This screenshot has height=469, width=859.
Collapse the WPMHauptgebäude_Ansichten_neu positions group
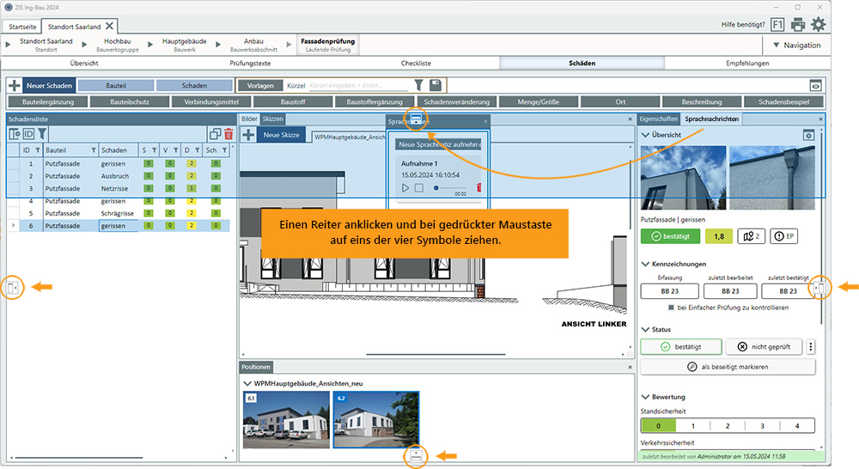[247, 383]
